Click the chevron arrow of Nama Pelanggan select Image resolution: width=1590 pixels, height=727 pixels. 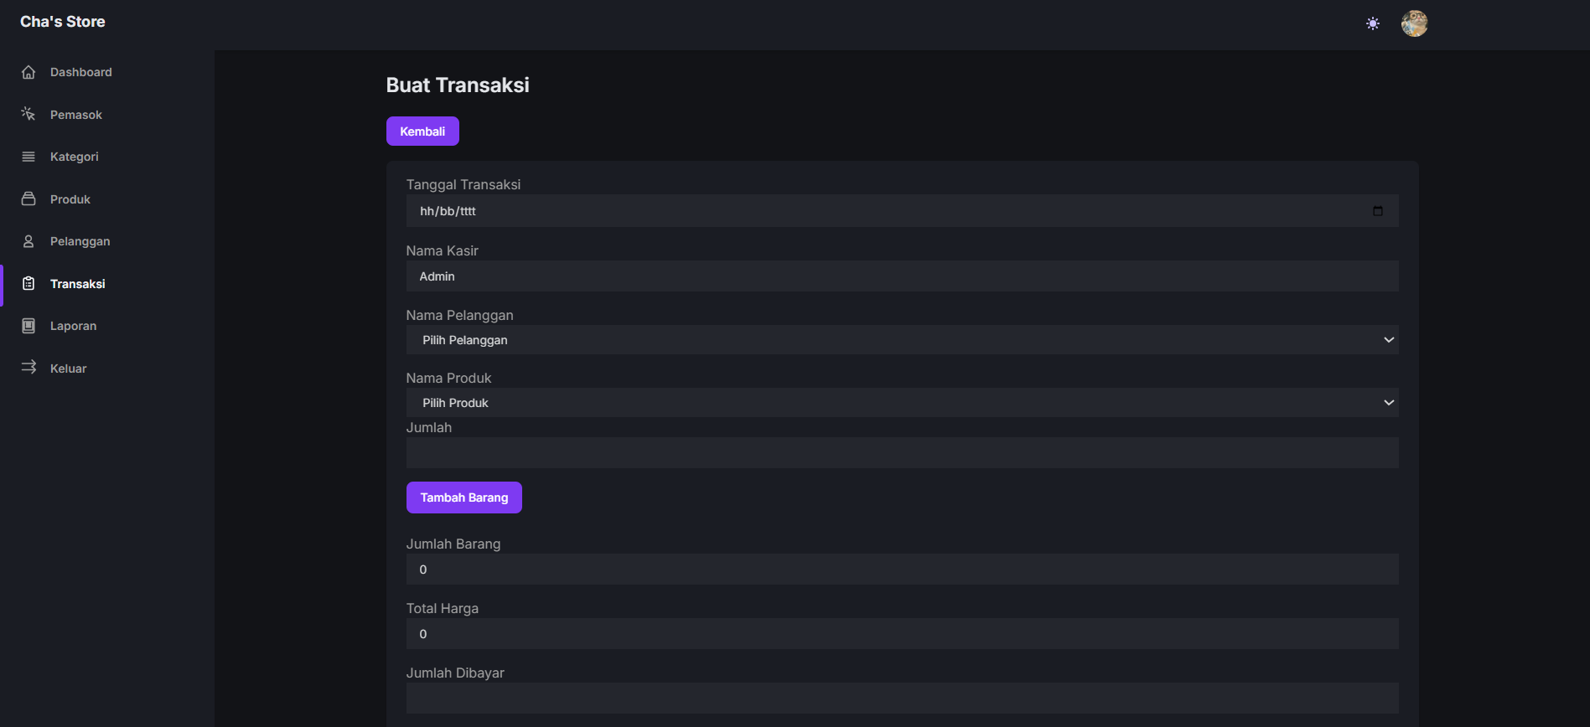point(1389,340)
